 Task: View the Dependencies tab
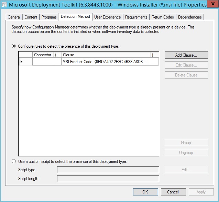[x=190, y=17]
